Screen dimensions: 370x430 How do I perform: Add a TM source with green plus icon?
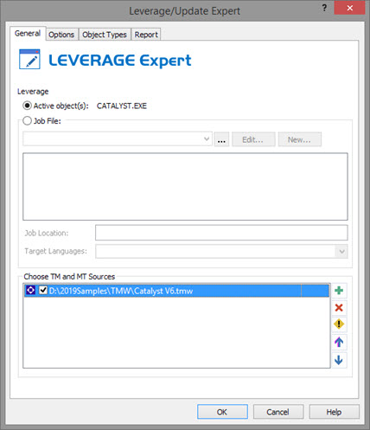click(x=339, y=291)
